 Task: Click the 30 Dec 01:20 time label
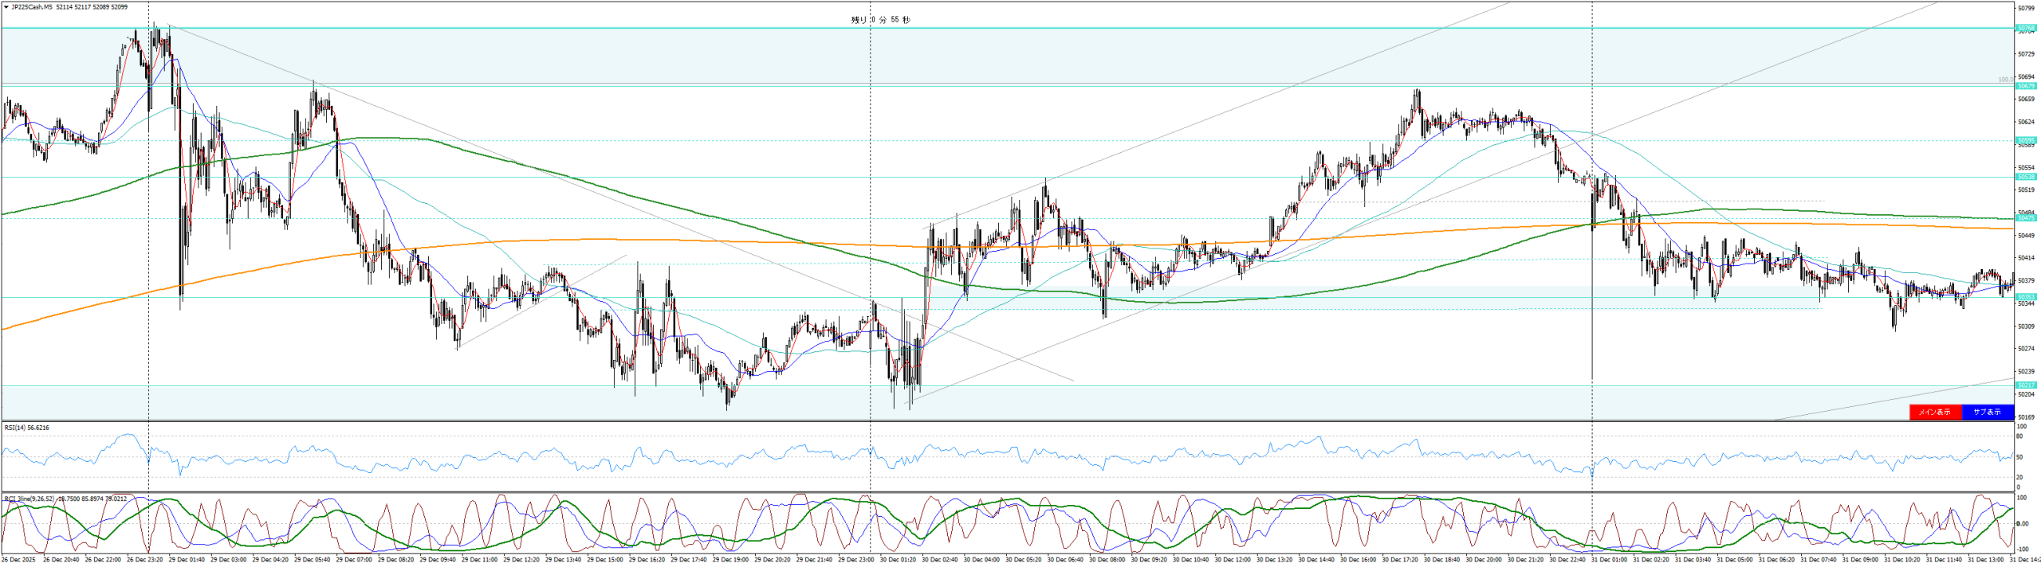point(898,560)
